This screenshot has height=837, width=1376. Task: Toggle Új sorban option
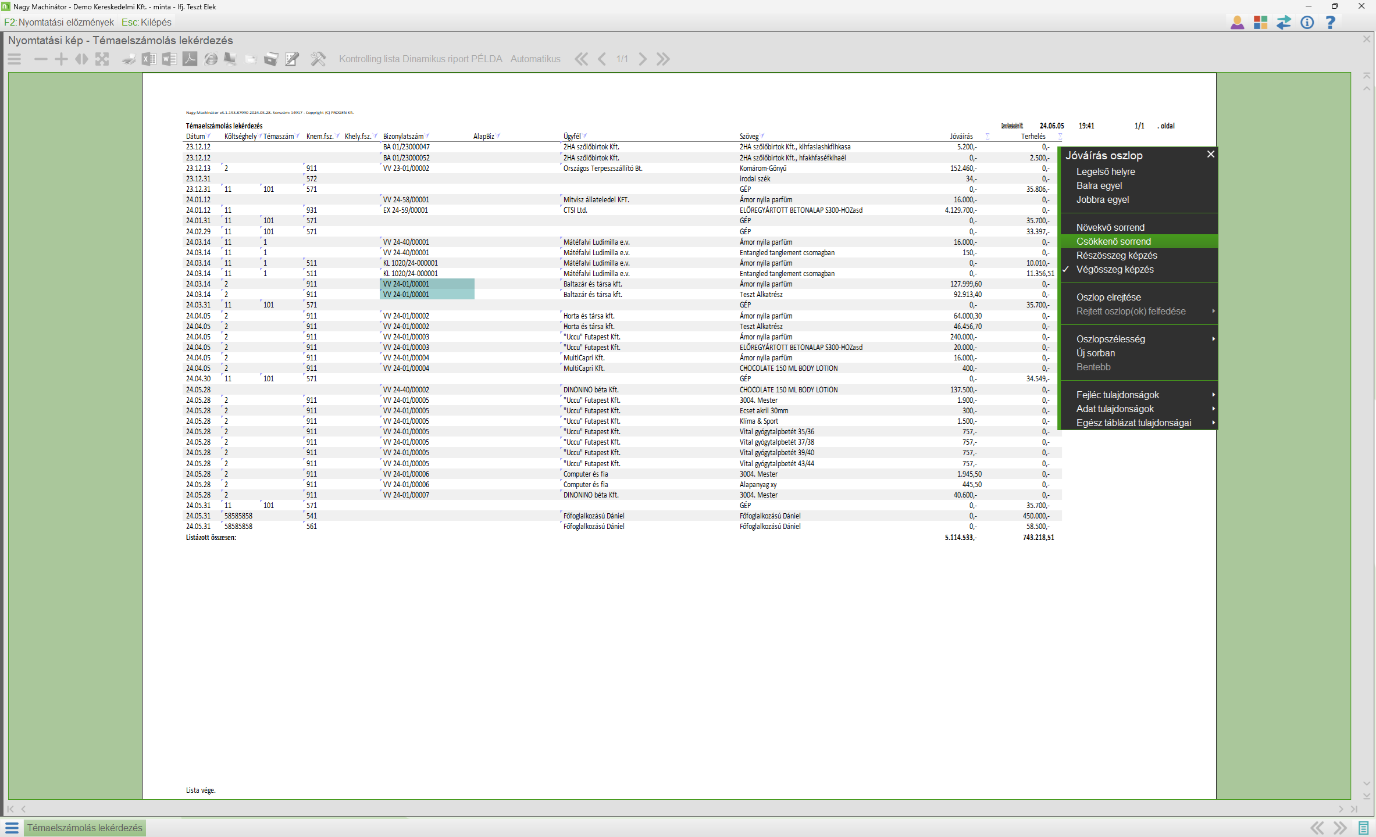pos(1095,353)
